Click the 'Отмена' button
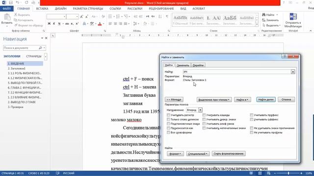The height and width of the screenshot is (176, 314). coord(286,99)
